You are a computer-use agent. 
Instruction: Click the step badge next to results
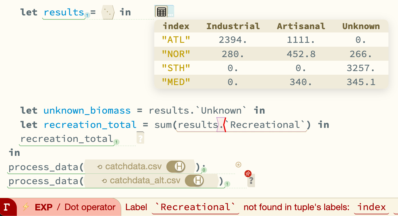click(87, 15)
